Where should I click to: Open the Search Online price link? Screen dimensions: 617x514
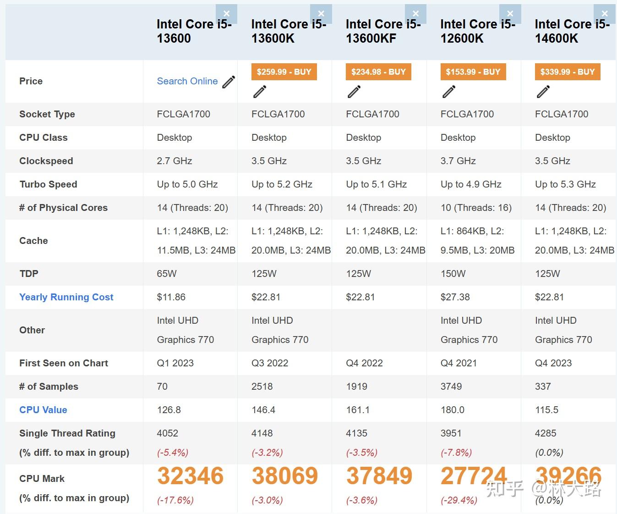tap(187, 81)
